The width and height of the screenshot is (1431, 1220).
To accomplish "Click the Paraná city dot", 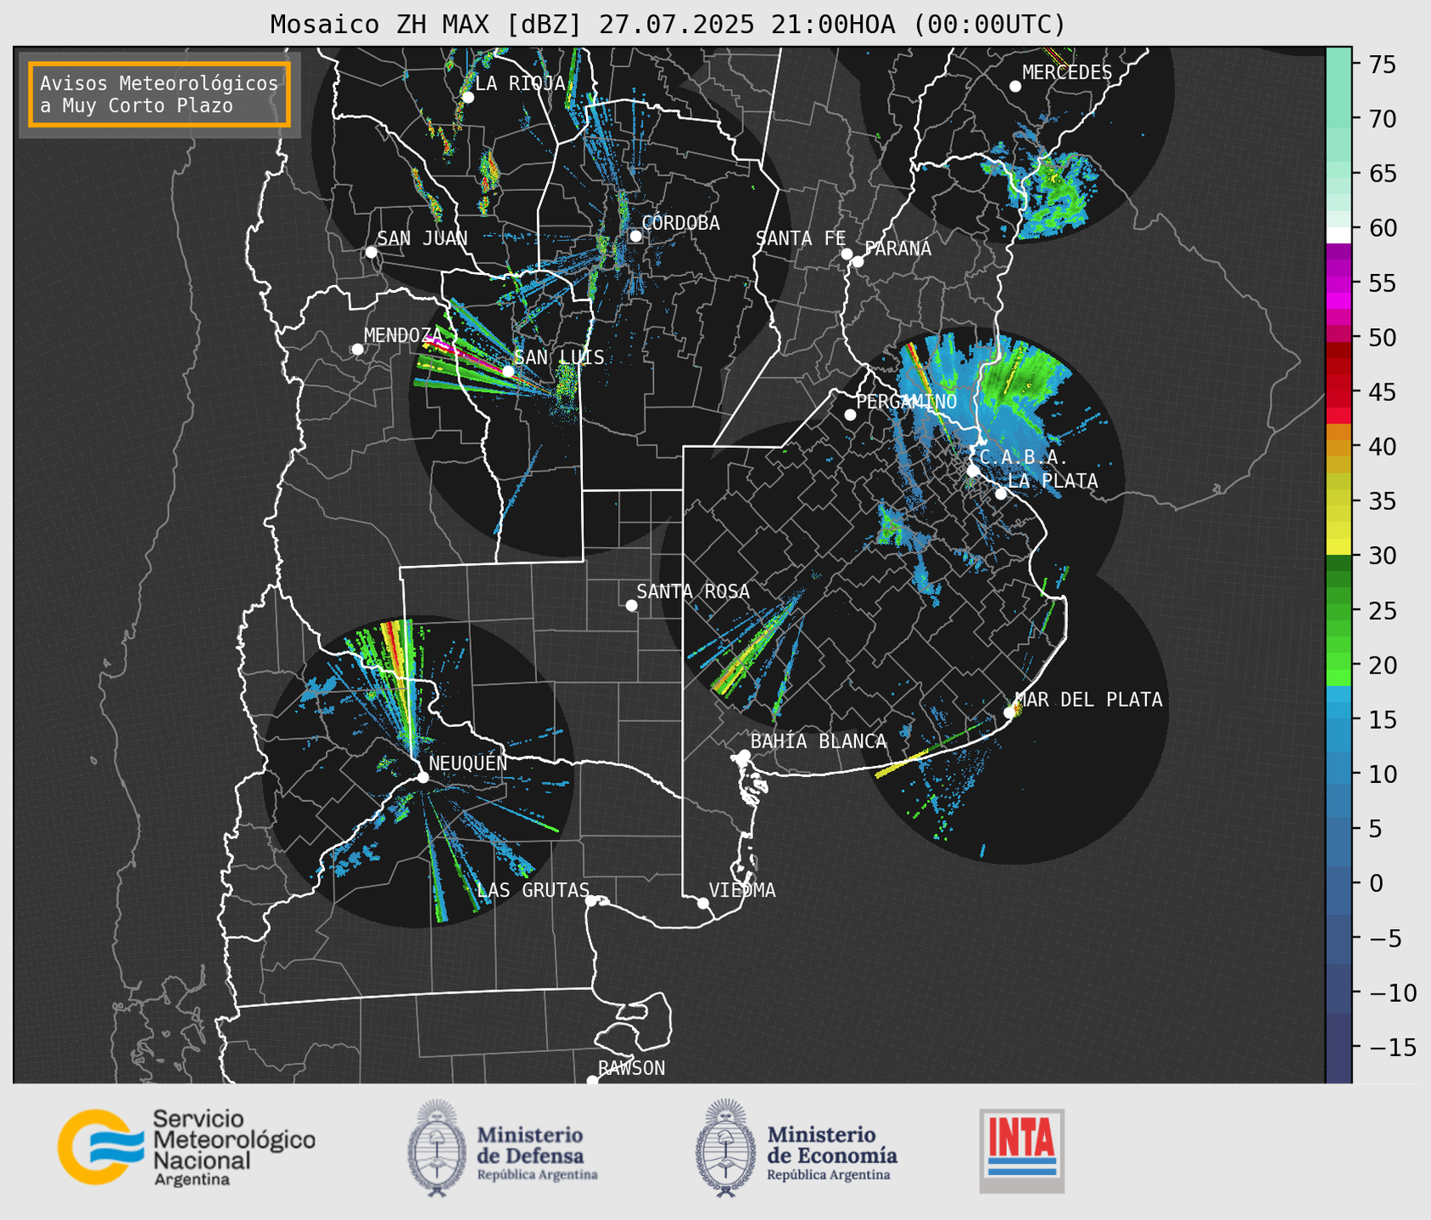I will [x=858, y=261].
